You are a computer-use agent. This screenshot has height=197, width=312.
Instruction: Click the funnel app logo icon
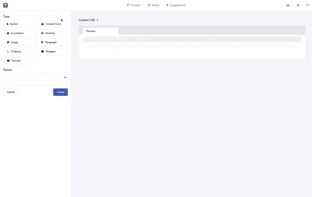[x=5, y=5]
